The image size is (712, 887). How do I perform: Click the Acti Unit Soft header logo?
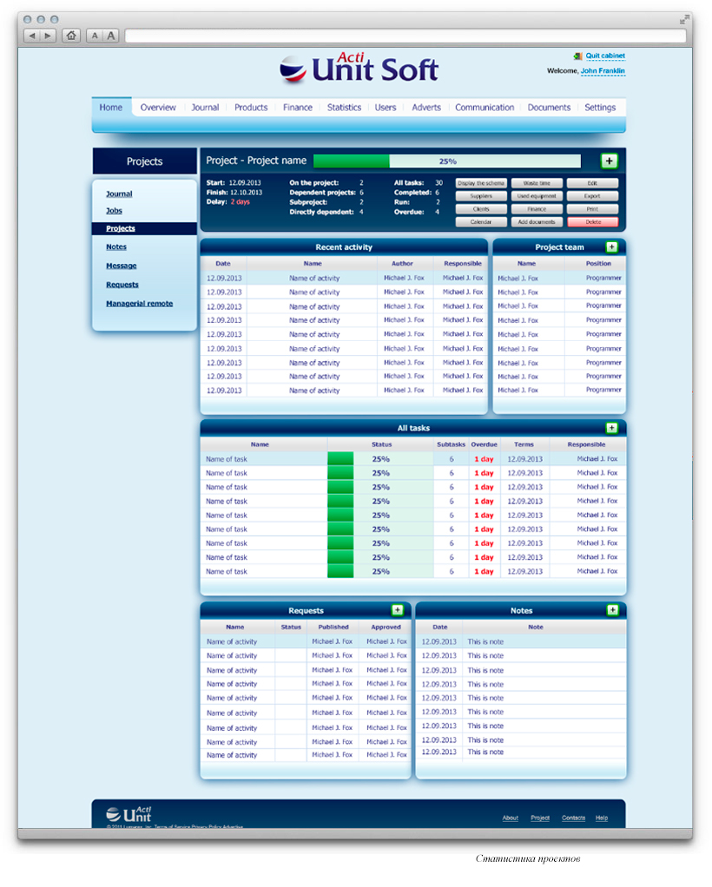[359, 69]
